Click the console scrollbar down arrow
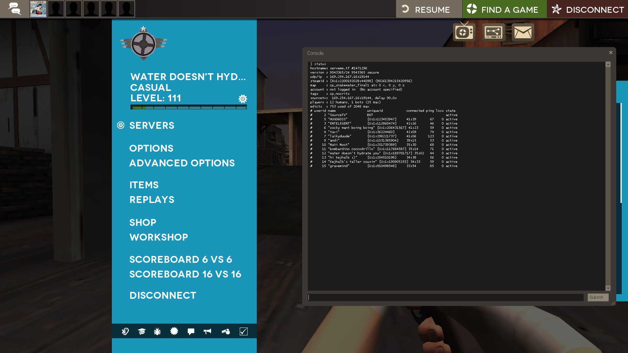Image resolution: width=628 pixels, height=353 pixels. [x=608, y=288]
